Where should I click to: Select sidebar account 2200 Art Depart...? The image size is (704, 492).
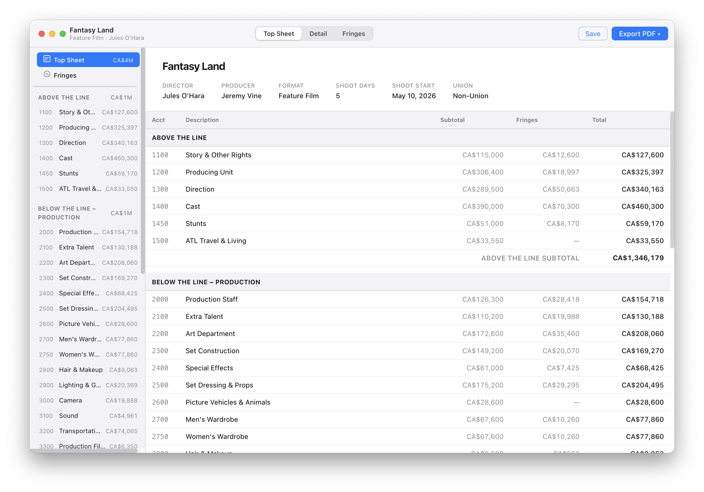pyautogui.click(x=88, y=263)
